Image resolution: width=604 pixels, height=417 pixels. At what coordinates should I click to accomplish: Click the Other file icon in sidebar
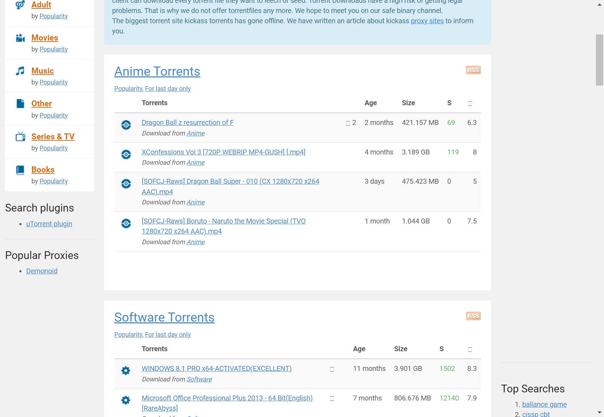pos(20,103)
